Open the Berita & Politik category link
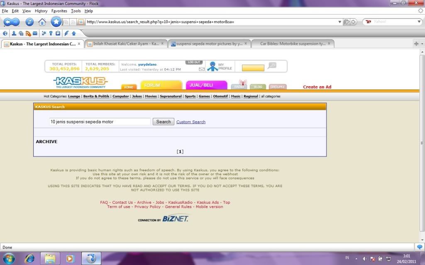Viewport: 425px width, 265px height. point(96,96)
